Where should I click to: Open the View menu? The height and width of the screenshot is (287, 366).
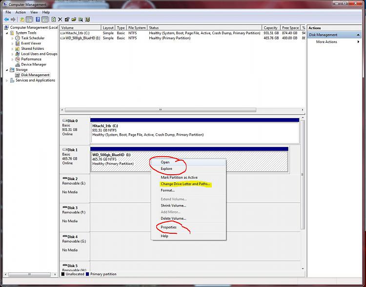(34, 12)
